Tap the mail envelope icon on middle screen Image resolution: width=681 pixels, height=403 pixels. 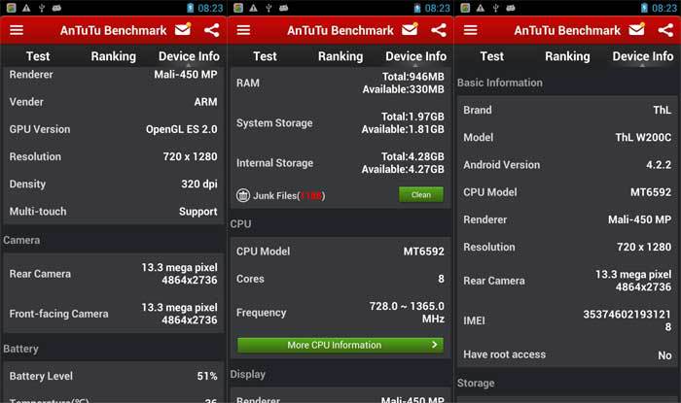pos(410,30)
